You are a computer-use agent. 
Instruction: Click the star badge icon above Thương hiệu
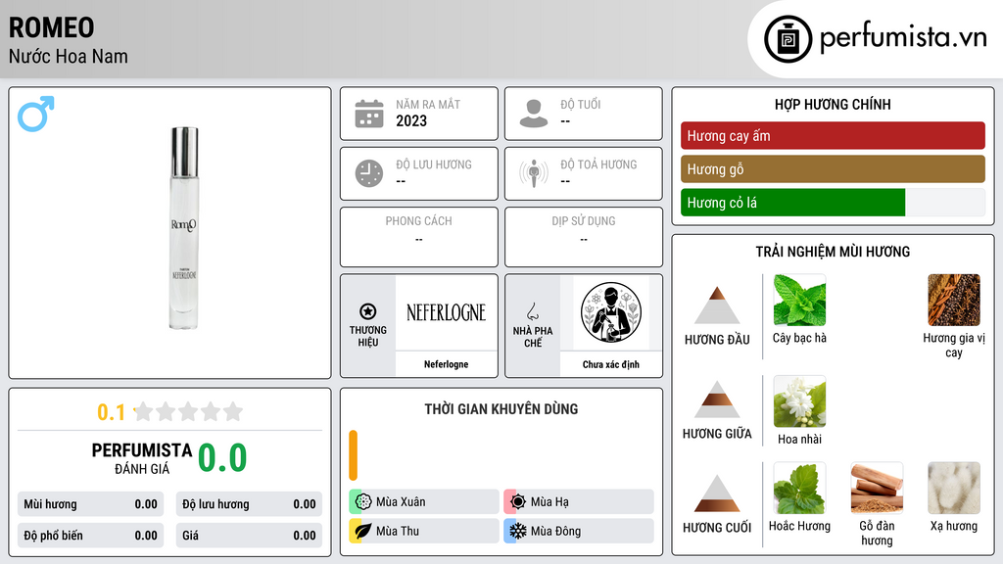coord(368,311)
